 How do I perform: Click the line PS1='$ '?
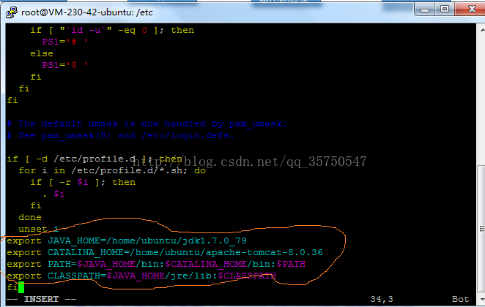tap(65, 65)
